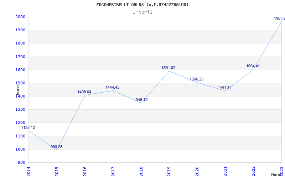285x178 pixels.
Task: Select data label 1506.25
Action: point(197,79)
